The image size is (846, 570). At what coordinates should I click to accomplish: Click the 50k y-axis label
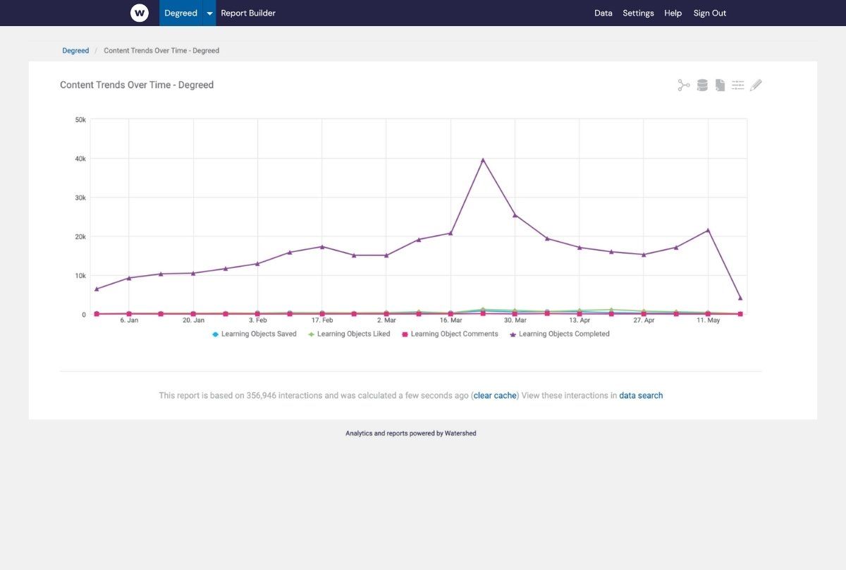pyautogui.click(x=80, y=120)
